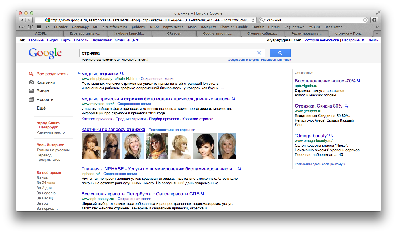Preview the 'модные стрижки' result with its magnifier
This screenshot has width=397, height=234.
tap(122, 74)
